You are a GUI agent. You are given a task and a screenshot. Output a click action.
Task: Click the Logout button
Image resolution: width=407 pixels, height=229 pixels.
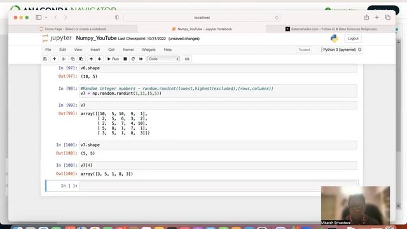tap(353, 38)
